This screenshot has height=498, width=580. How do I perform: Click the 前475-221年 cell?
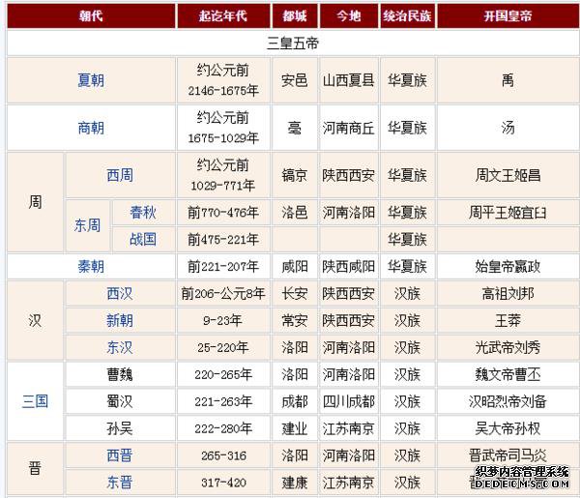click(x=223, y=240)
